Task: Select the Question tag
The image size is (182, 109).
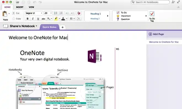Action: pos(123,19)
